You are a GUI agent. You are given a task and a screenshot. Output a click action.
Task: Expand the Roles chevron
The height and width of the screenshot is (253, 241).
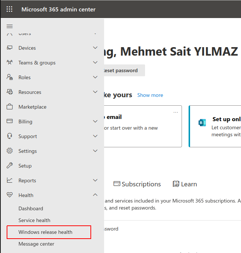[x=95, y=77]
